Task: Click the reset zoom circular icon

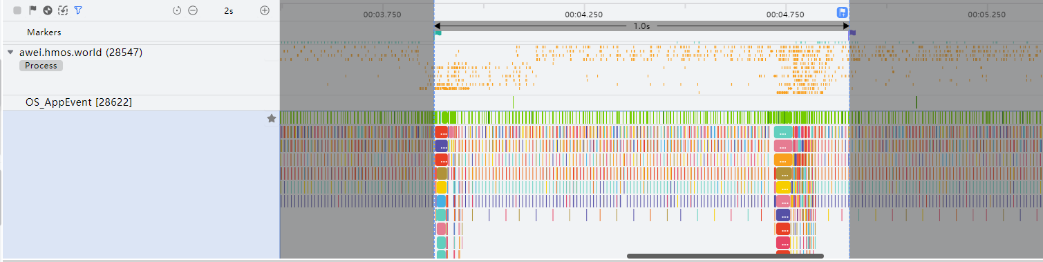Action: pos(177,10)
